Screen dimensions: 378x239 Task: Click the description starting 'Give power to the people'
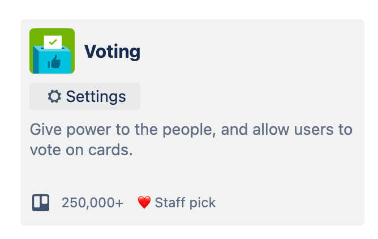191,139
